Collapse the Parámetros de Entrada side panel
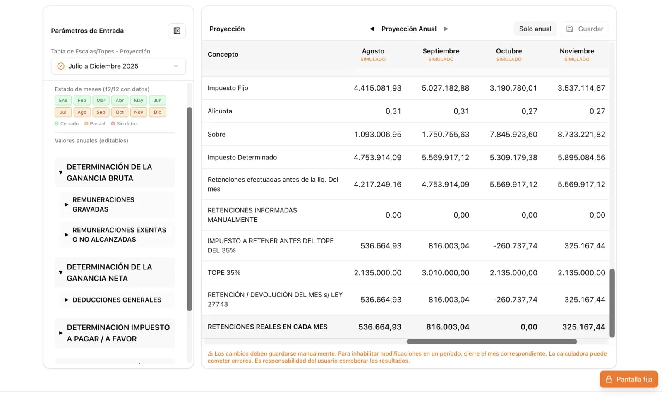The height and width of the screenshot is (399, 662). click(x=177, y=31)
